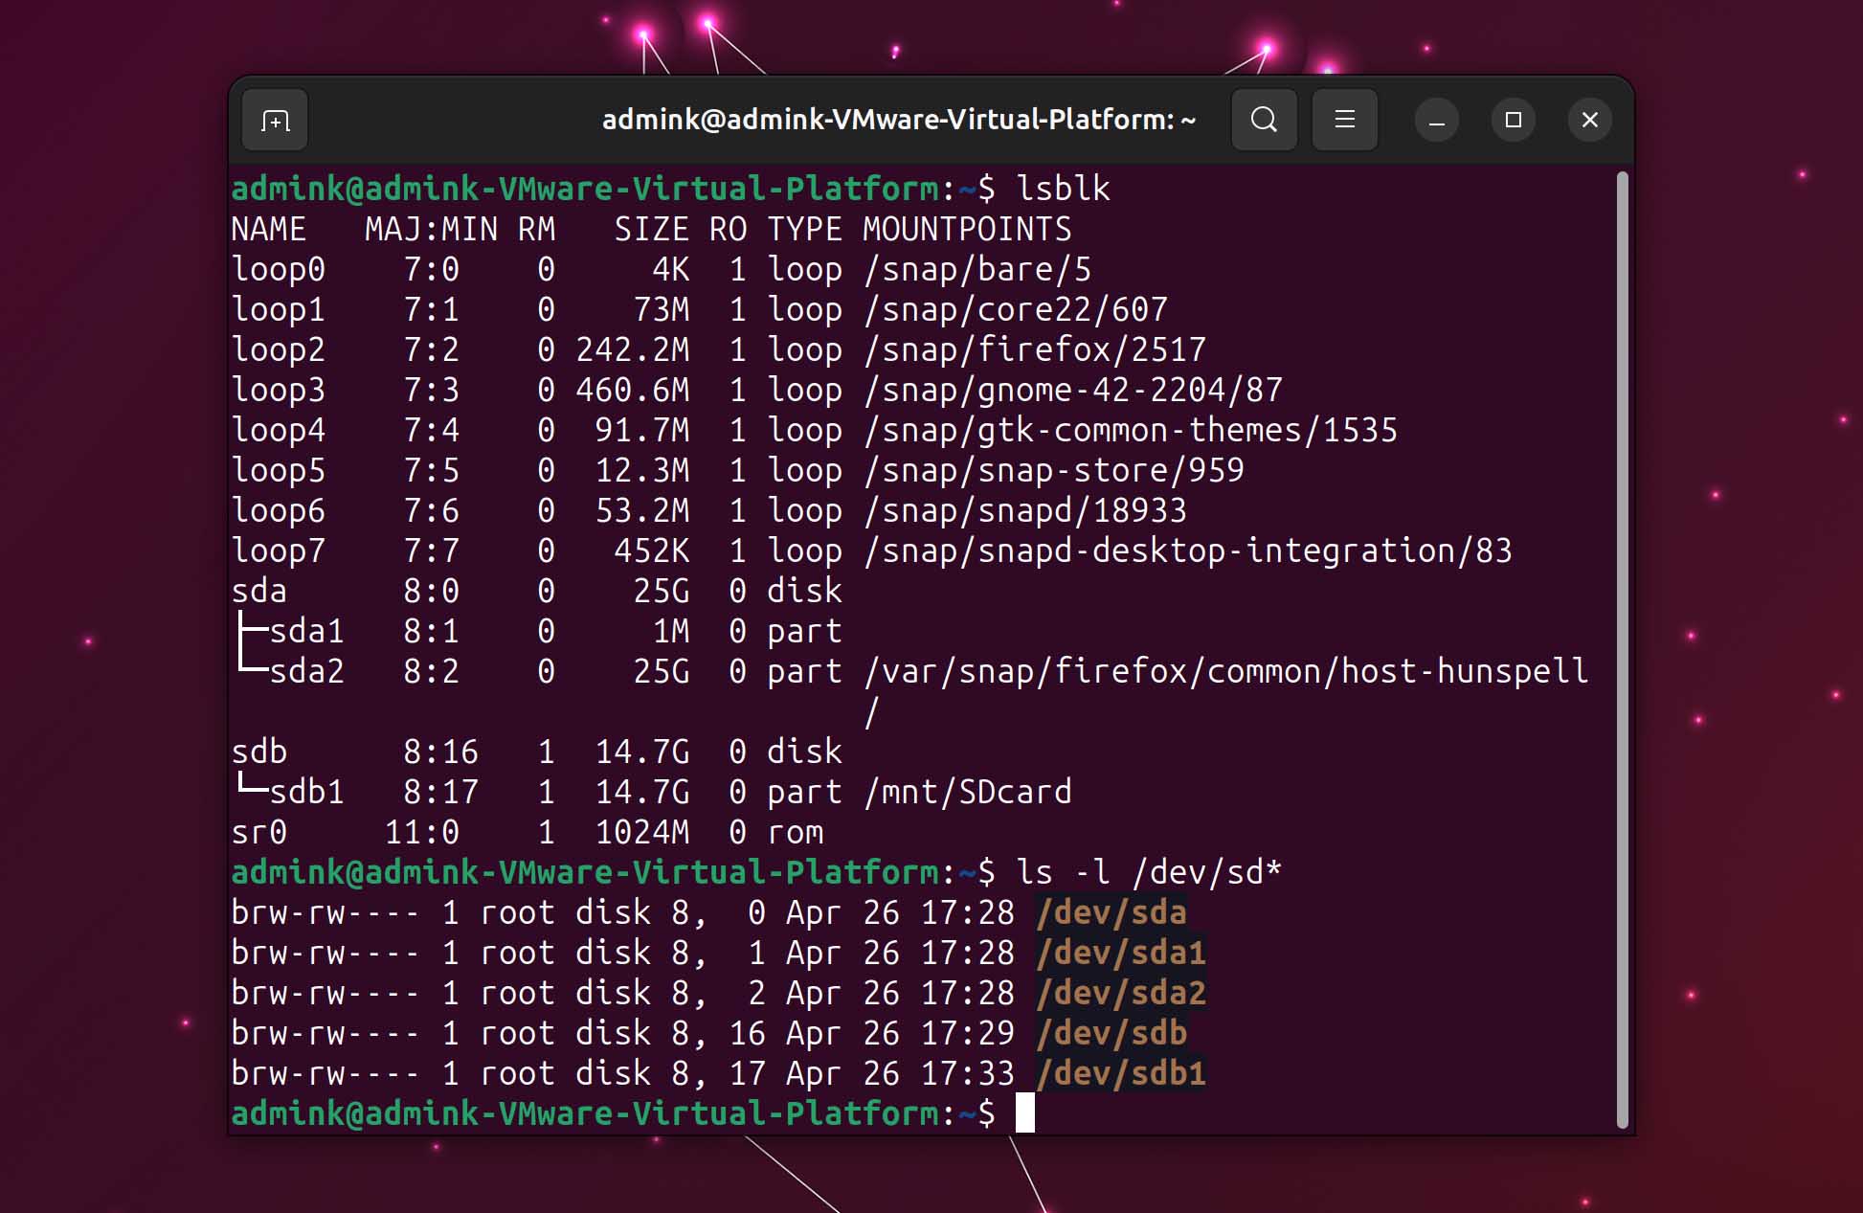Viewport: 1863px width, 1213px height.
Task: Click the highlighted /dev/sda path
Action: point(1111,912)
